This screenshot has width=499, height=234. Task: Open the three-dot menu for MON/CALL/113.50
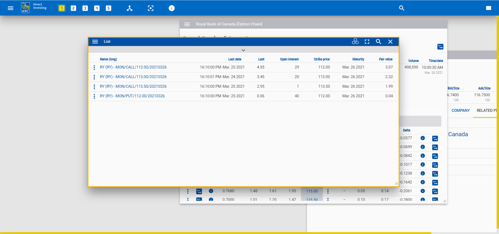pyautogui.click(x=94, y=86)
